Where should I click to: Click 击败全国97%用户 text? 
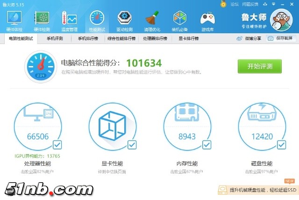pos(262,172)
